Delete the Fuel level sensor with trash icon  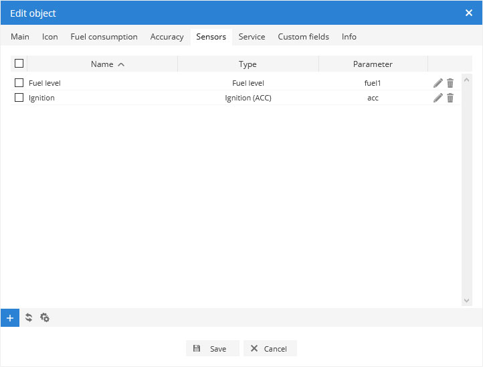(450, 83)
